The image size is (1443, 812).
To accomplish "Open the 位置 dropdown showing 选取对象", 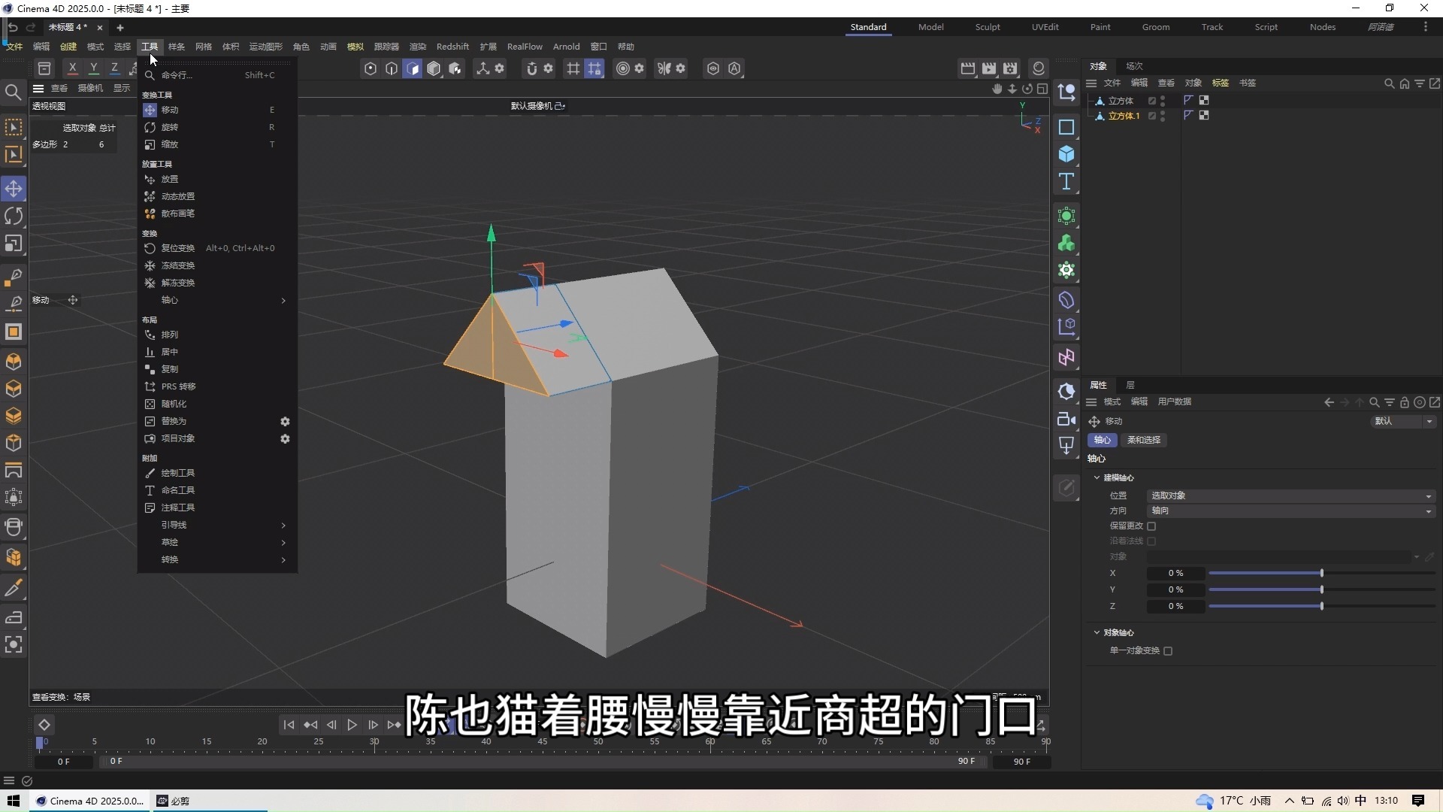I will tap(1291, 495).
